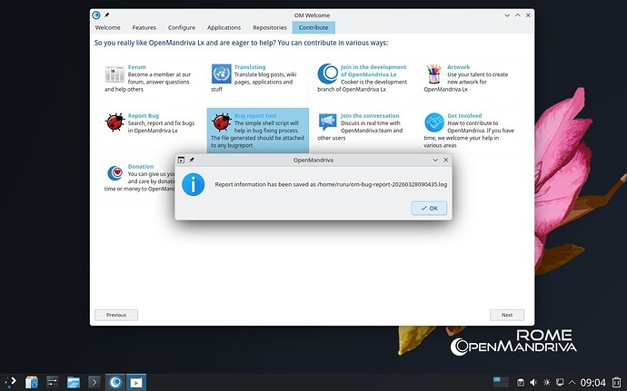Click OK in the OpenMandriva dialog
This screenshot has width=627, height=391.
tap(429, 208)
